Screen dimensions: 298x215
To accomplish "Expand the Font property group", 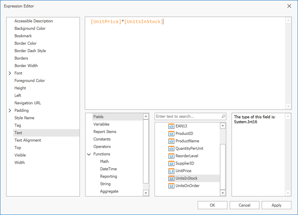I will click(x=10, y=73).
